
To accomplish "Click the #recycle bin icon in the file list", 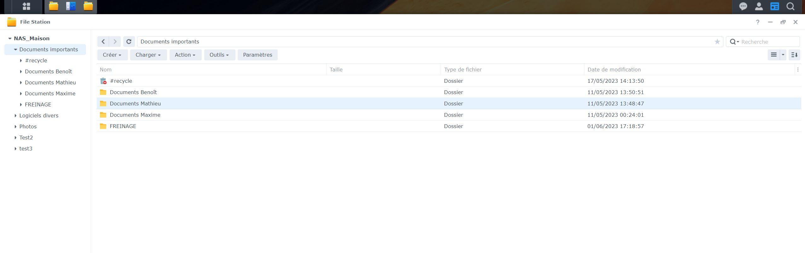I will [x=103, y=81].
